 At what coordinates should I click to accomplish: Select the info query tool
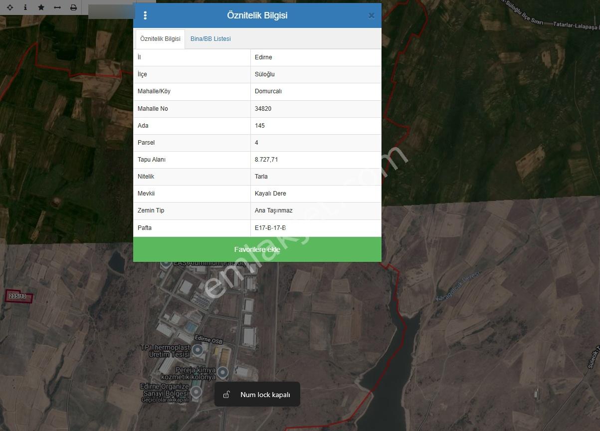click(25, 7)
